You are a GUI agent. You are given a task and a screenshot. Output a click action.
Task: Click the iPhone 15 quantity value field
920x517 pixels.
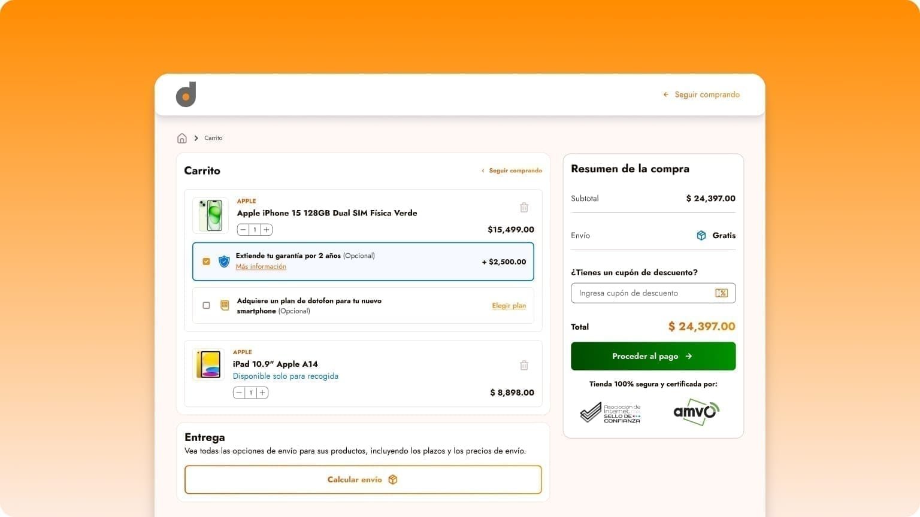point(255,230)
